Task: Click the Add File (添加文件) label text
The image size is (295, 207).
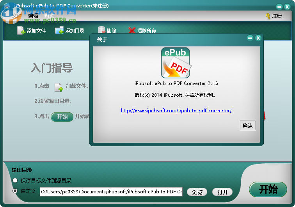Action: pos(36,31)
